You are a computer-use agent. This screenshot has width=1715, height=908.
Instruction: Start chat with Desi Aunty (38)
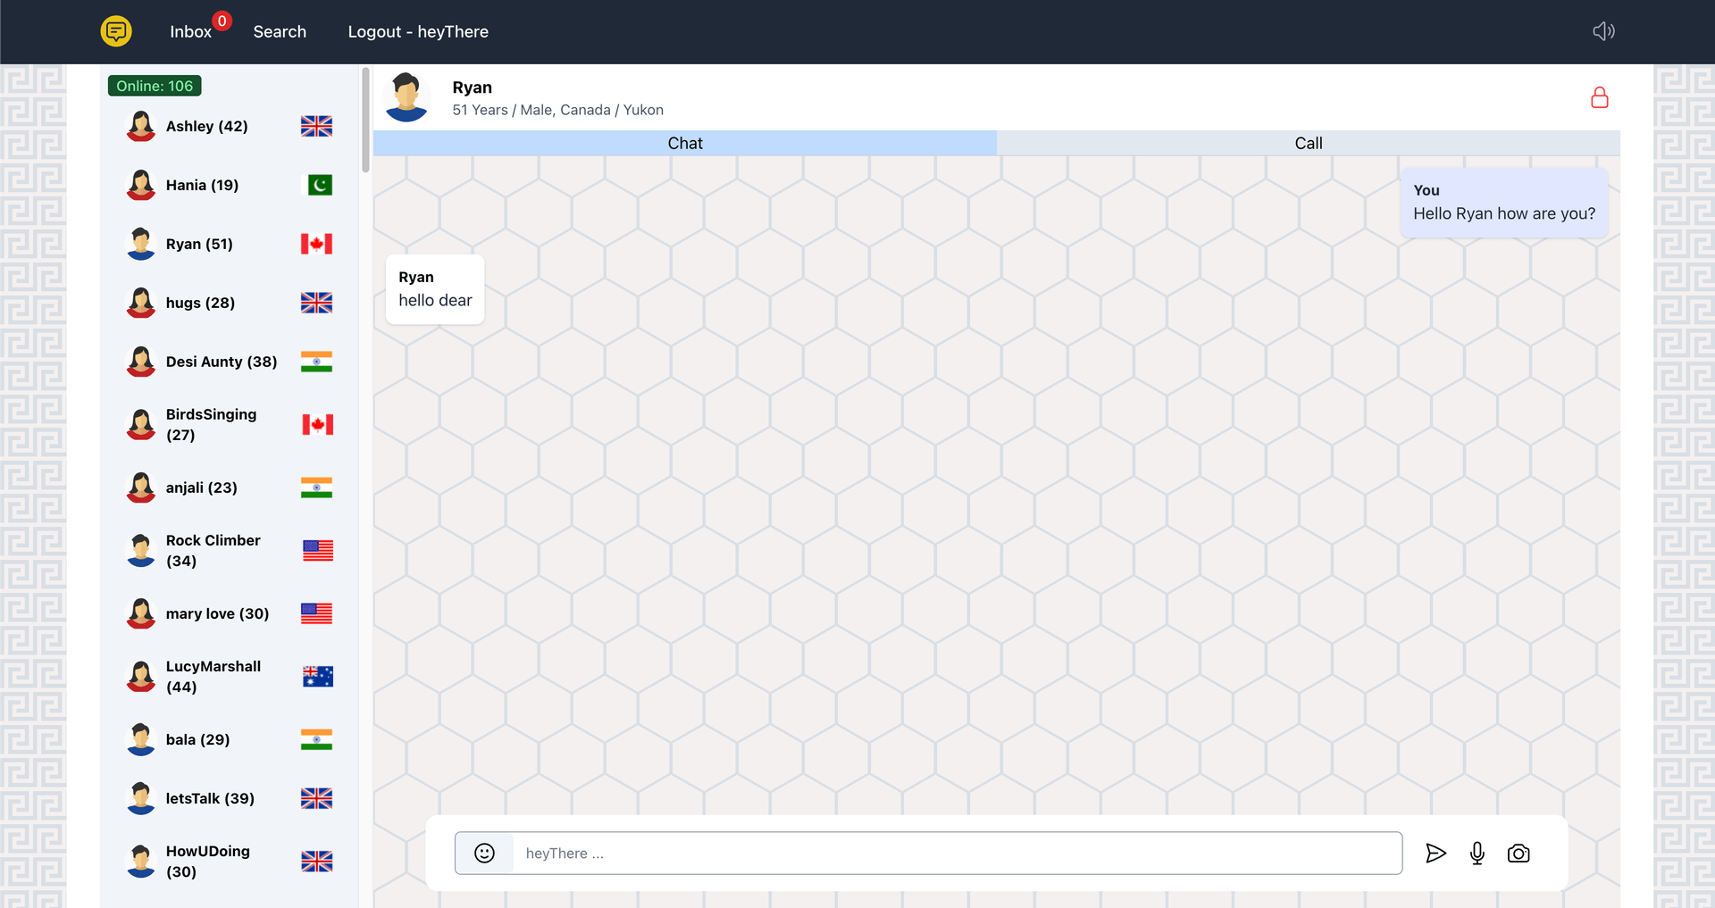[x=221, y=362]
